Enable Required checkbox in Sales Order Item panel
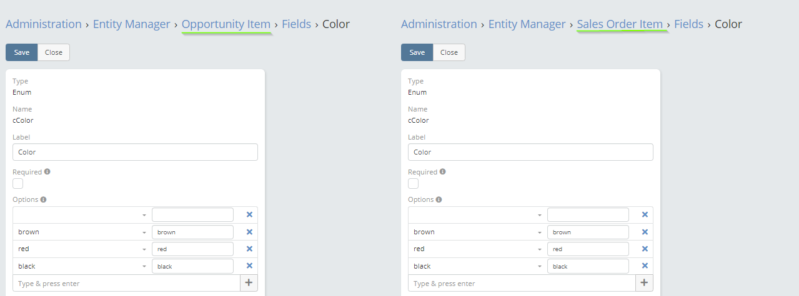 (414, 183)
